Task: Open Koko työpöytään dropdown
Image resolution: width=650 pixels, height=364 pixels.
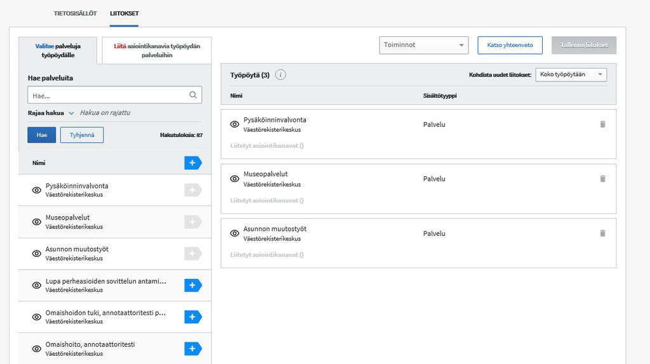Action: click(x=571, y=75)
